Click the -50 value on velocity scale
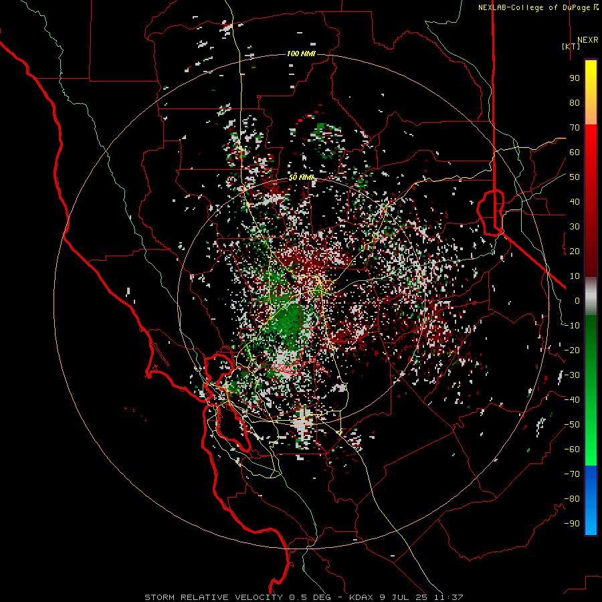The image size is (602, 602). [572, 425]
